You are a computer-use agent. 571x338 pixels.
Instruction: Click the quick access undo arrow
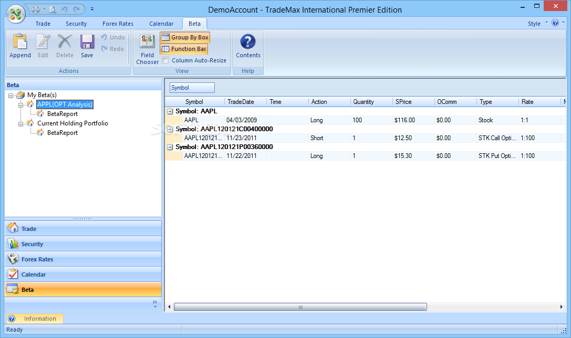65,9
